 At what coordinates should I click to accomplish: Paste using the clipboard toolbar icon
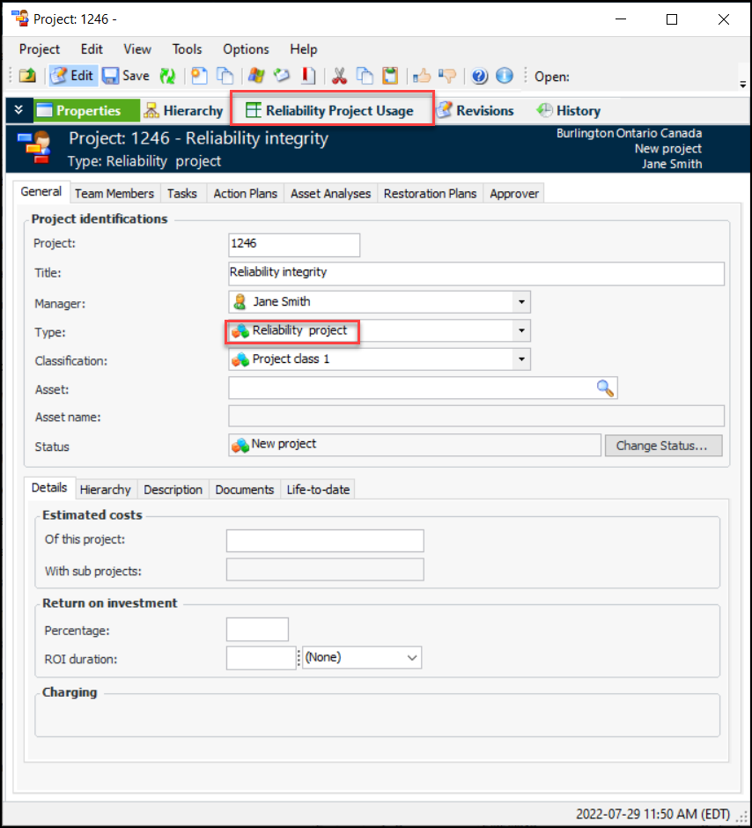click(x=390, y=76)
